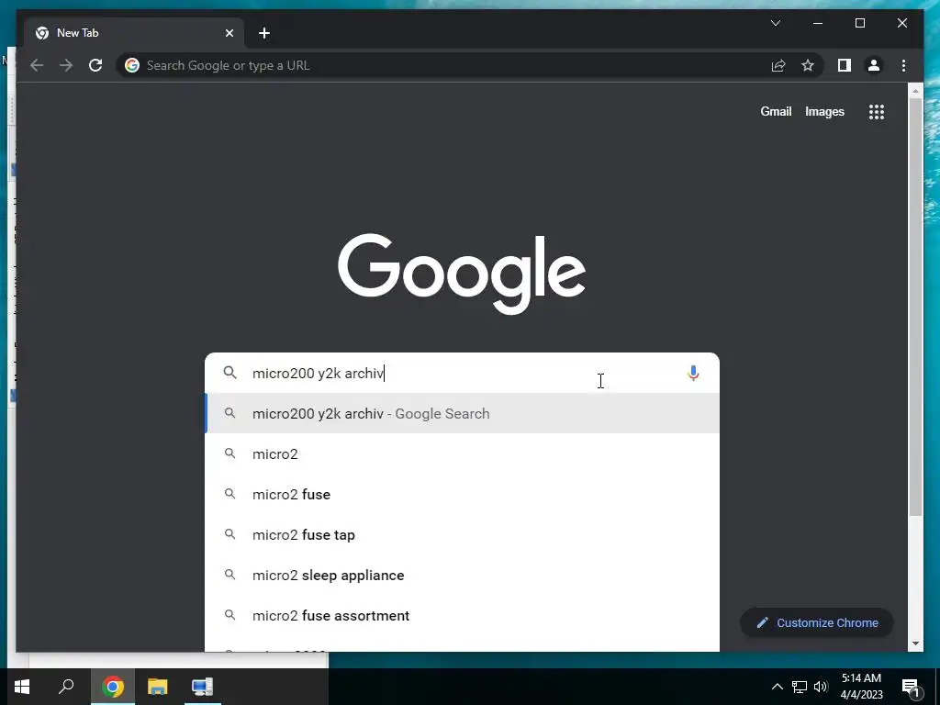Open File Explorer from taskbar

point(158,687)
